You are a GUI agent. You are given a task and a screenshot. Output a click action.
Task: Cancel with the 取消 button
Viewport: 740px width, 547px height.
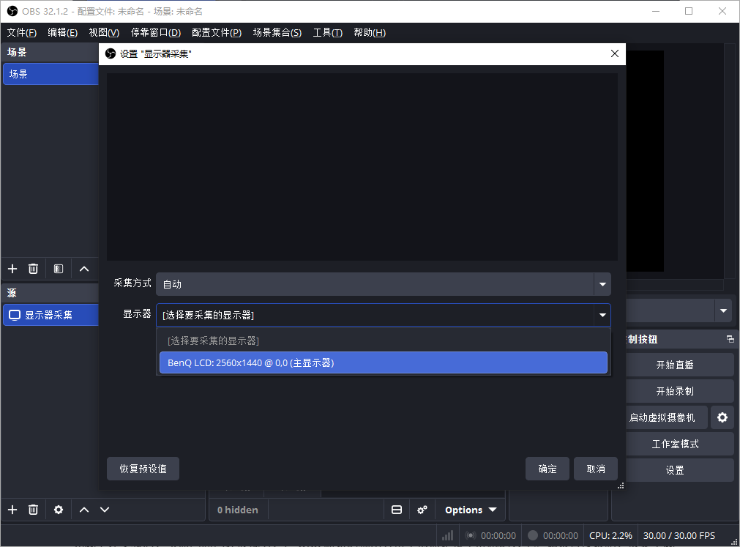pyautogui.click(x=596, y=469)
